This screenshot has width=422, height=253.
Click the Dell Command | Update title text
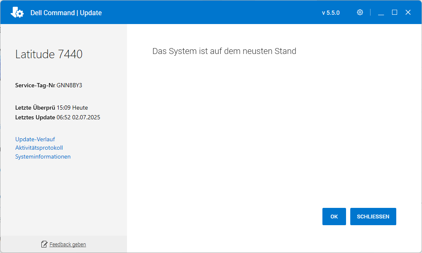tap(66, 13)
